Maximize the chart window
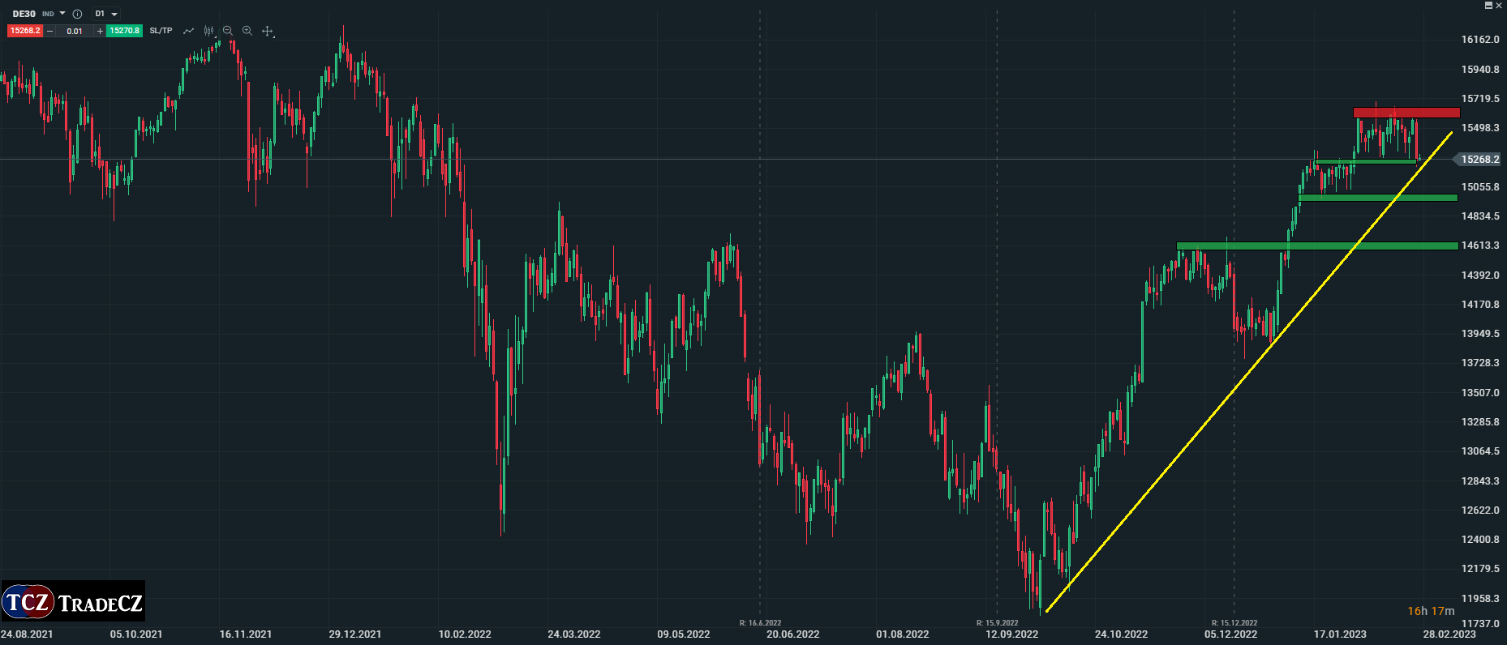Screen dimensions: 1507x645 1488,5
